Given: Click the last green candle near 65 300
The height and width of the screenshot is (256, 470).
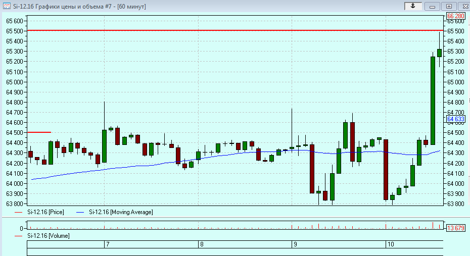Looking at the screenshot, I should click(440, 53).
